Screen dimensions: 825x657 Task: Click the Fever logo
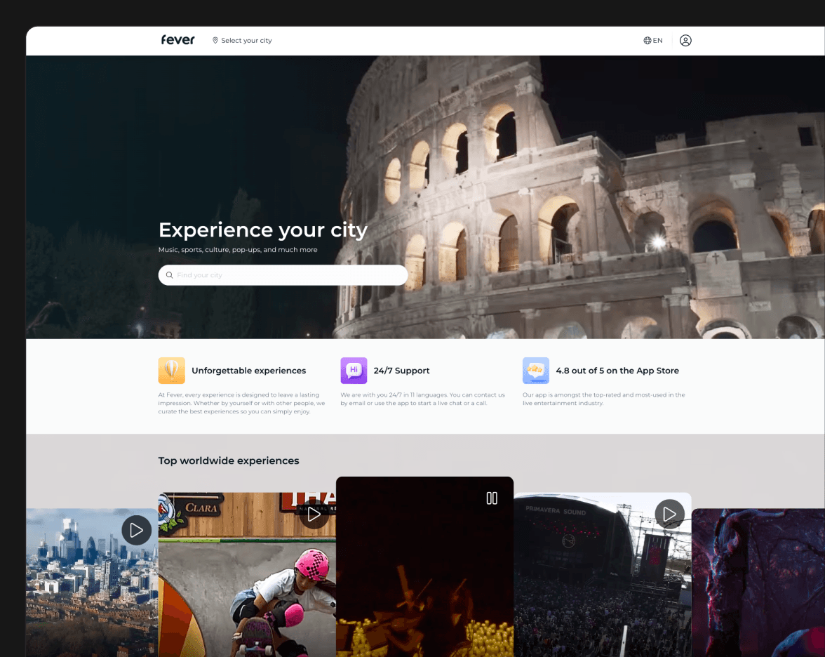click(177, 40)
